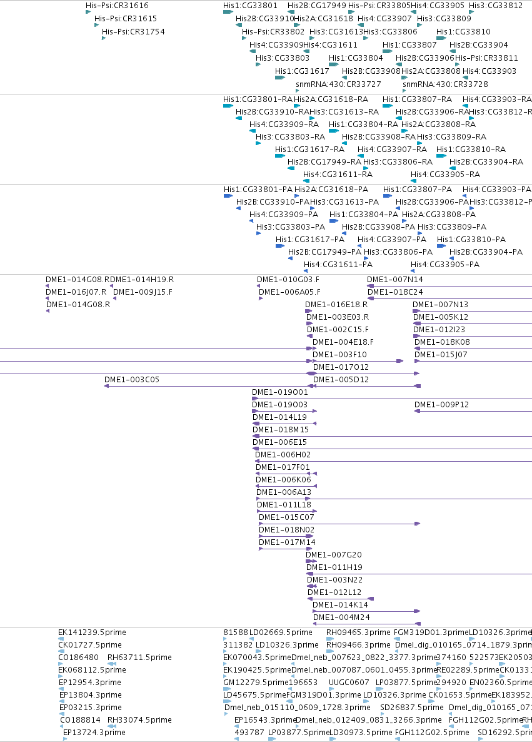The width and height of the screenshot is (532, 742).
Task: Click EST UUGC0607 label
Action: [349, 683]
